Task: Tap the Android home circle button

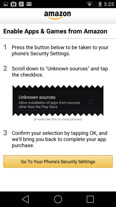Action: [x=58, y=199]
